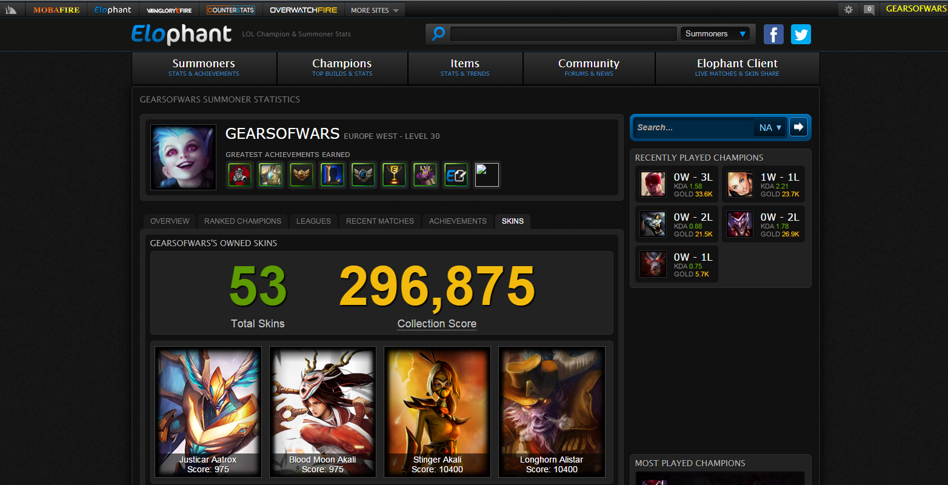
Task: Open the Elophant Client menu
Action: point(737,68)
